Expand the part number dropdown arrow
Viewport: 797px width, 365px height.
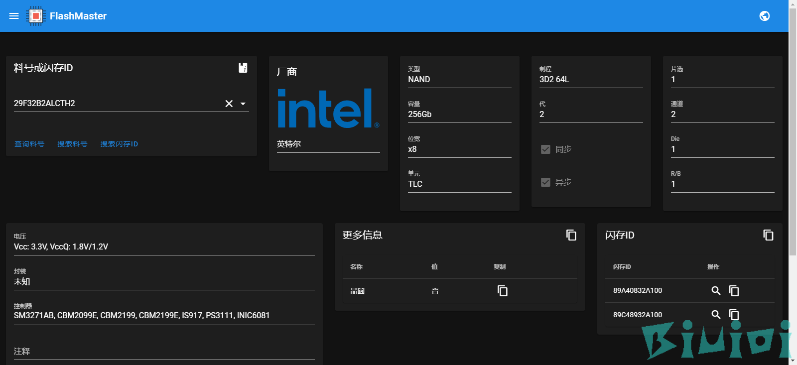pos(243,104)
